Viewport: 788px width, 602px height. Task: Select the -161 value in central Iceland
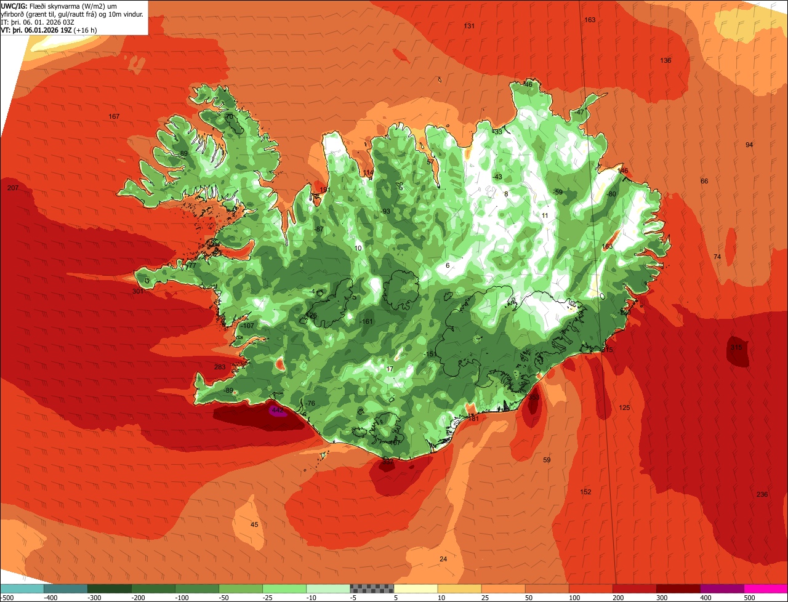click(367, 321)
